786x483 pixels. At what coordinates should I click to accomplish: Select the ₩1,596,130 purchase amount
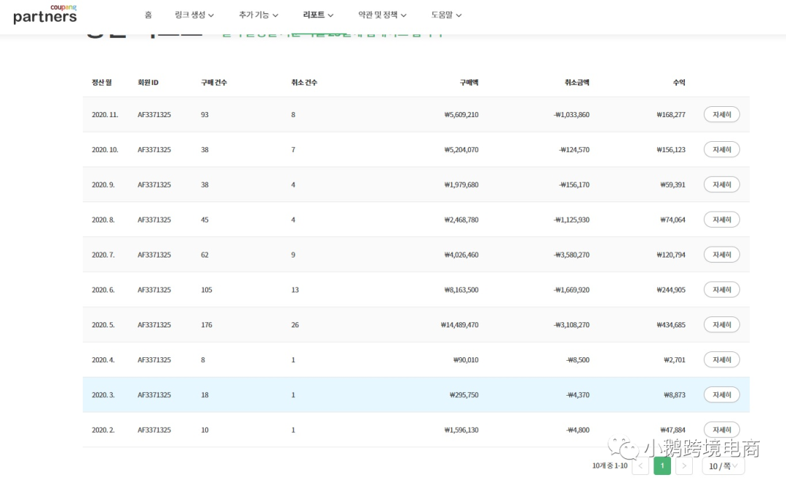click(461, 431)
